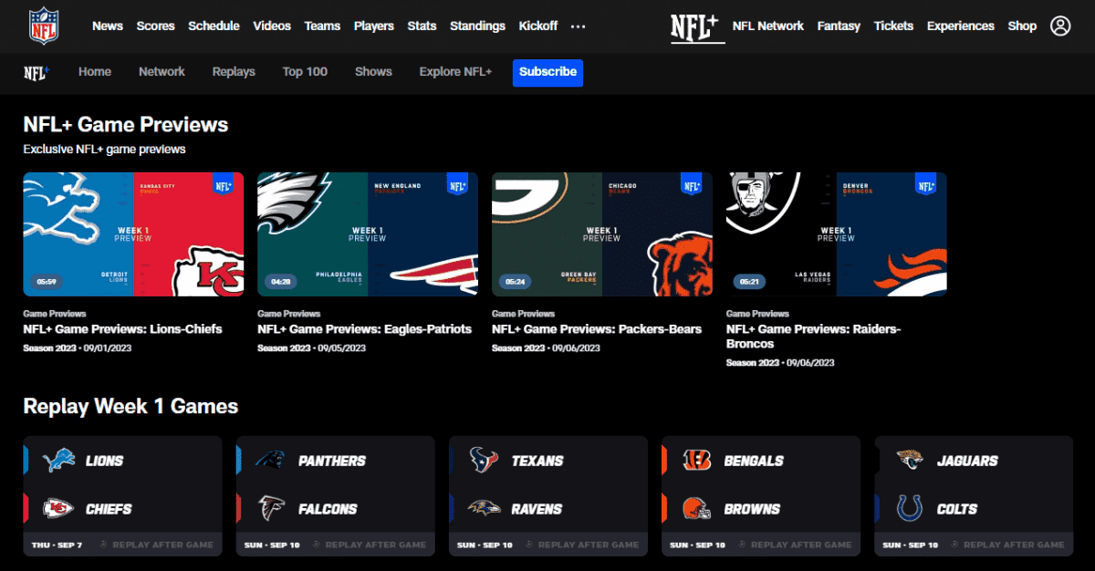The image size is (1095, 571).
Task: Play the Raiders-Broncos preview thumbnail
Action: coord(837,234)
